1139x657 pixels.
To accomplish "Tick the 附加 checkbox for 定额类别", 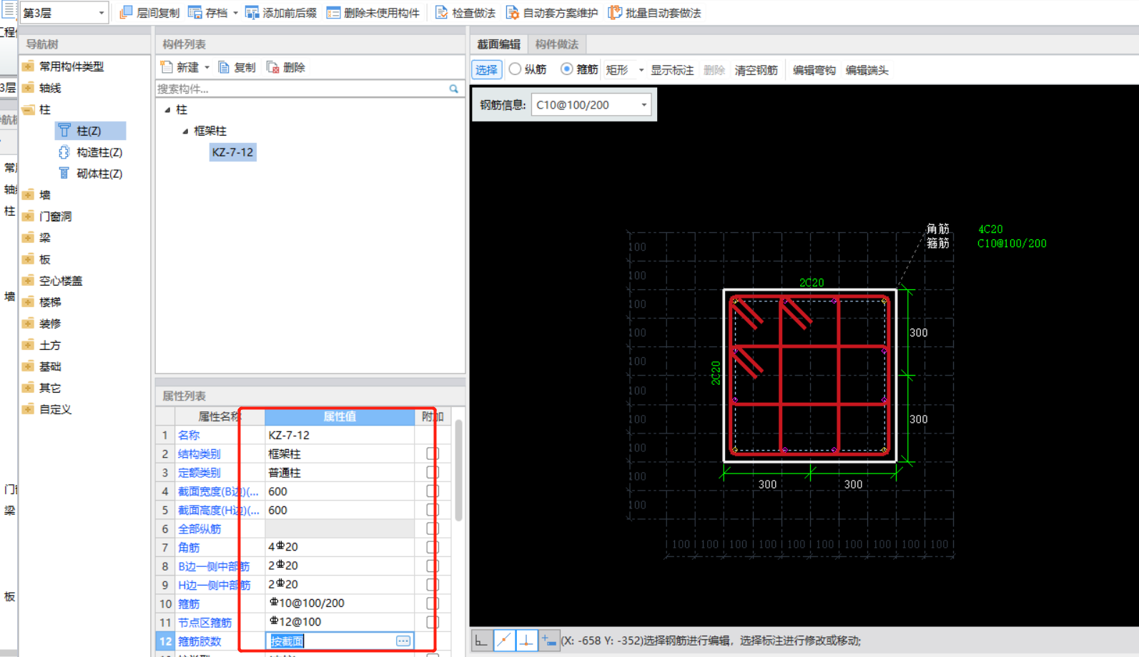I will click(433, 472).
